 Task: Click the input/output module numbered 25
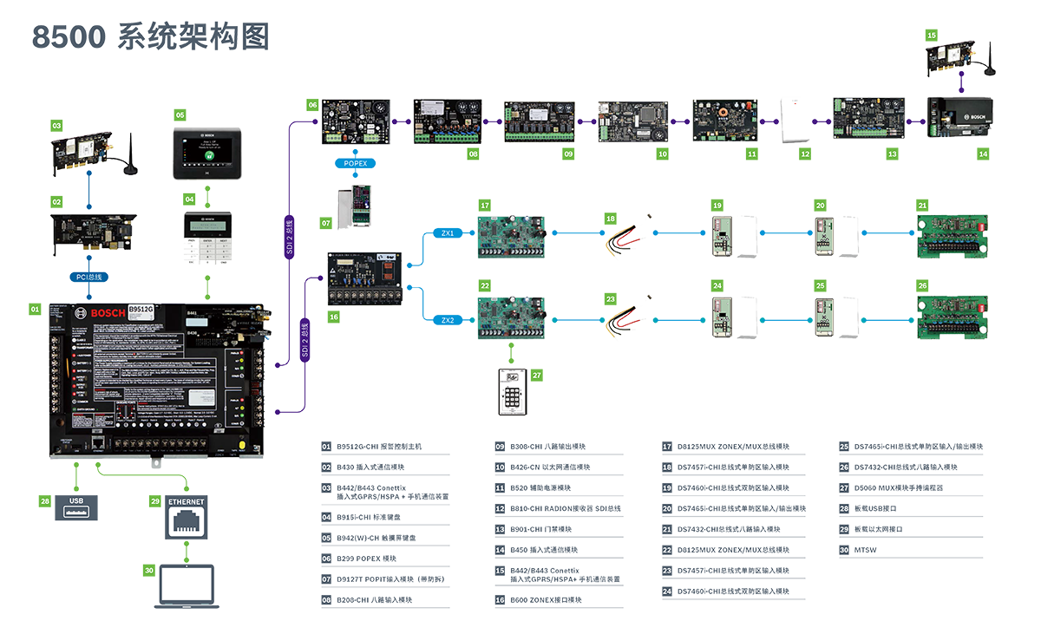pyautogui.click(x=836, y=318)
